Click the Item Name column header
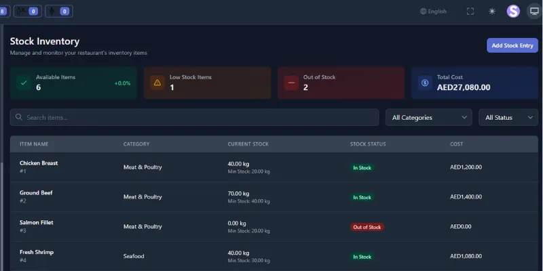 pyautogui.click(x=34, y=144)
